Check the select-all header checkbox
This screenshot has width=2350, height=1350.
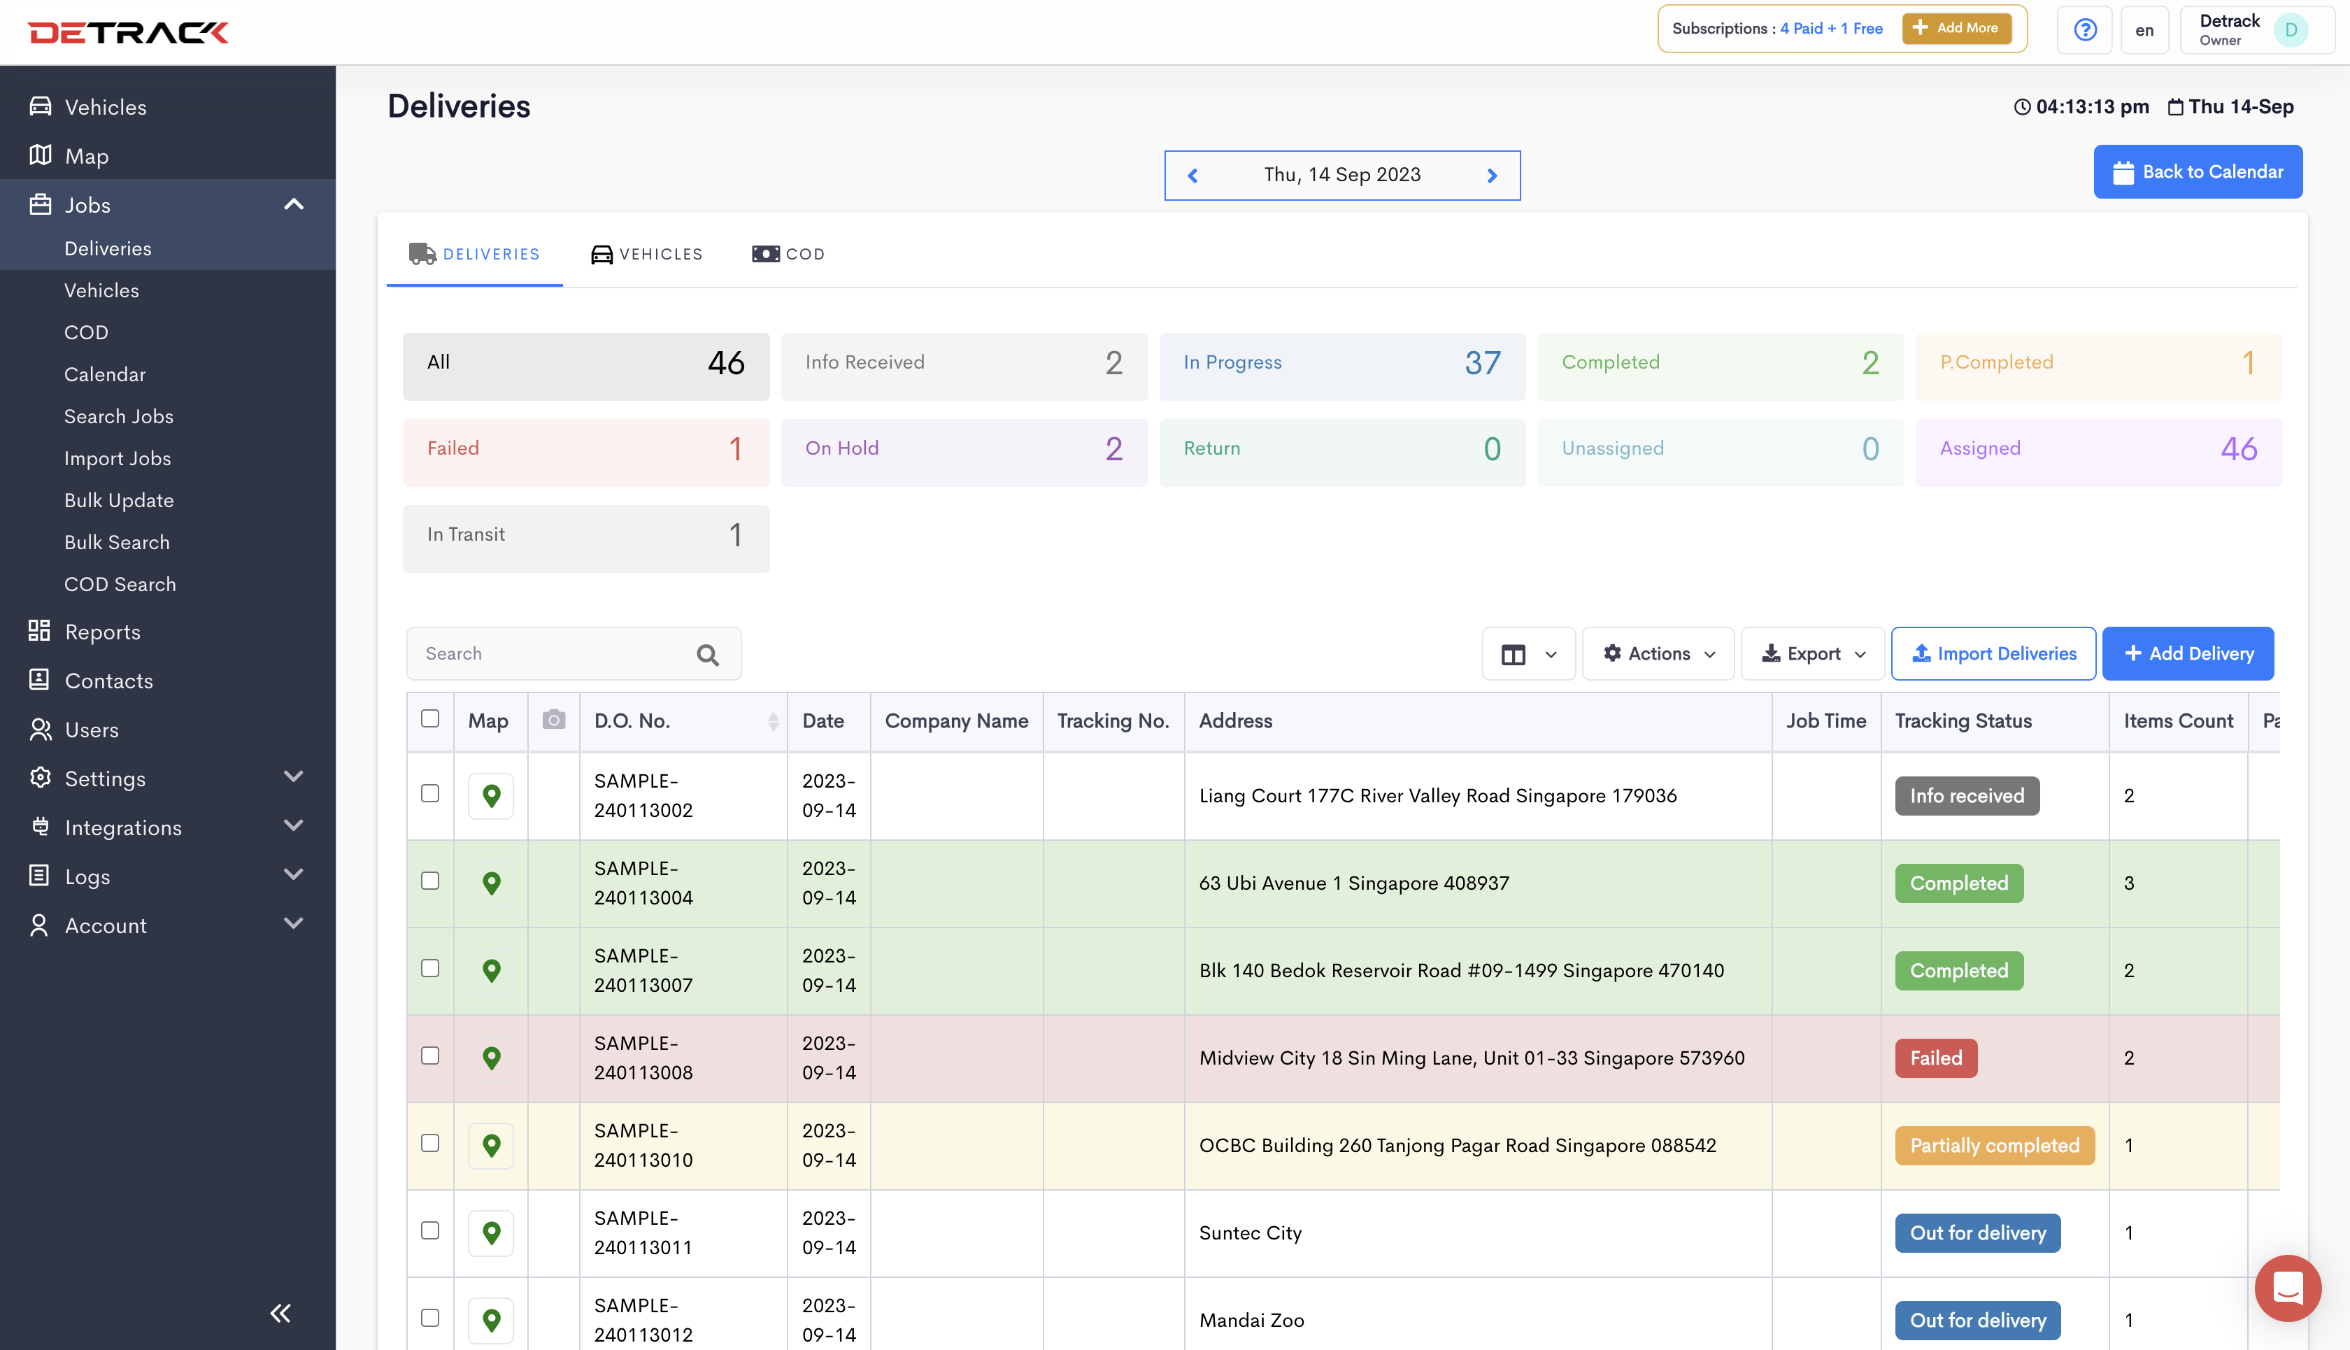430,718
